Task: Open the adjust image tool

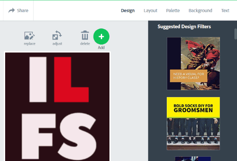Action: click(x=57, y=35)
